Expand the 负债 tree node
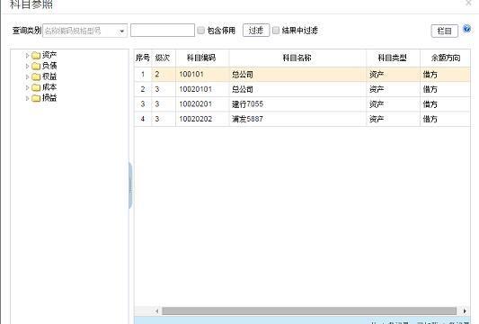This screenshot has width=479, height=324. (27, 66)
